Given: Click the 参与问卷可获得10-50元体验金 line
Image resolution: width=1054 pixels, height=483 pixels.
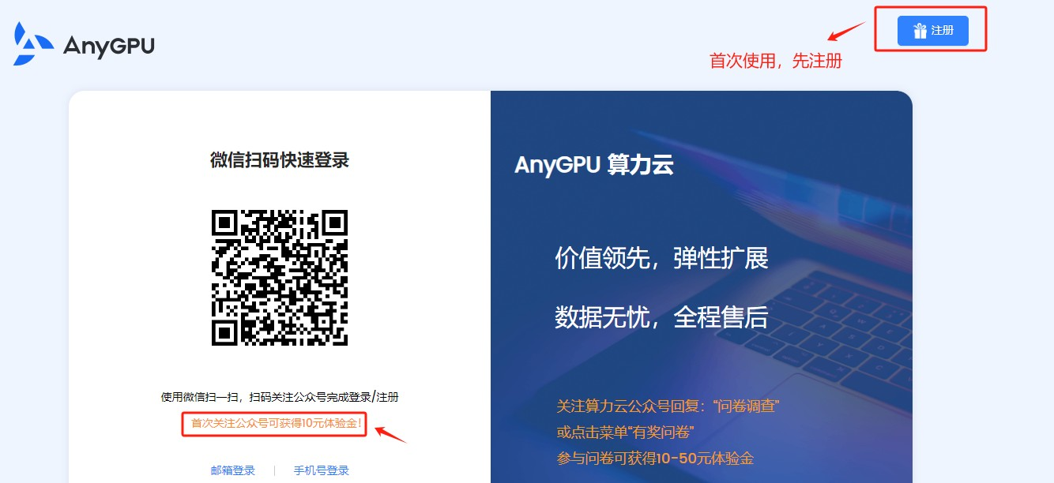Looking at the screenshot, I should (x=655, y=459).
